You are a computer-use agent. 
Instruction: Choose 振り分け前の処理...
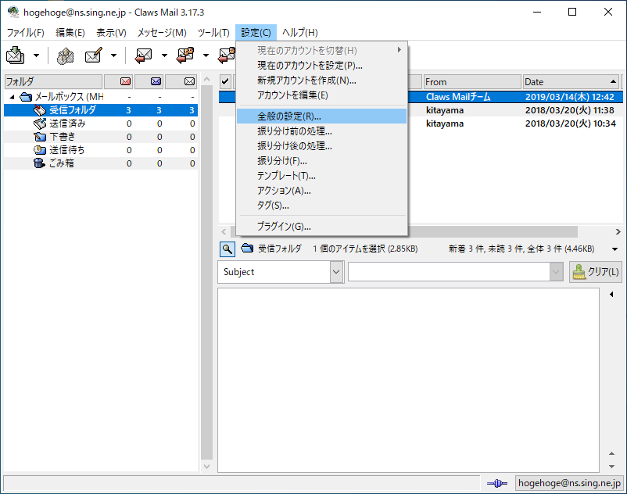321,131
